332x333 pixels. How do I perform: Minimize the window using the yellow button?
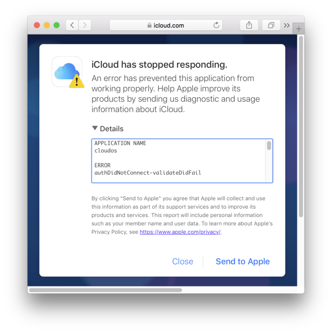(x=47, y=25)
